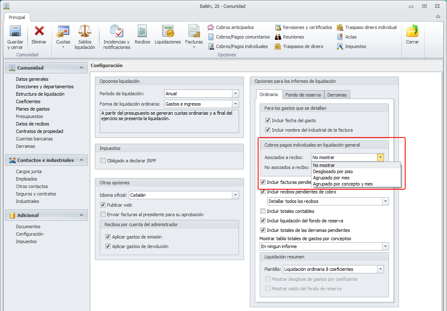447x311 pixels.
Task: Open the Actas option
Action: pyautogui.click(x=347, y=37)
